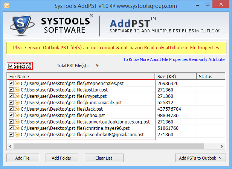
Task: Click the Clear List button
Action: point(104,158)
